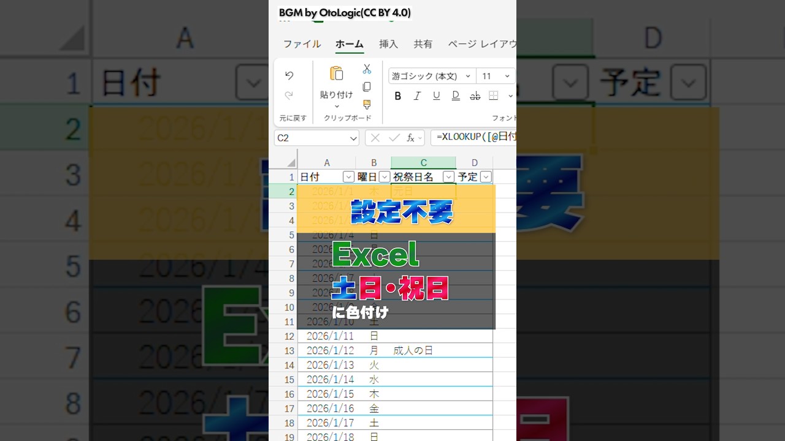This screenshot has width=785, height=441.
Task: Click date cell 2026/1/12
Action: tap(327, 351)
